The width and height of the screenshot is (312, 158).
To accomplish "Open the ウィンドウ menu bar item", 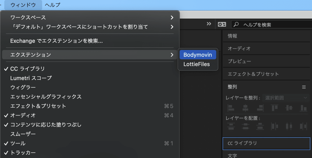I will 23,5.
